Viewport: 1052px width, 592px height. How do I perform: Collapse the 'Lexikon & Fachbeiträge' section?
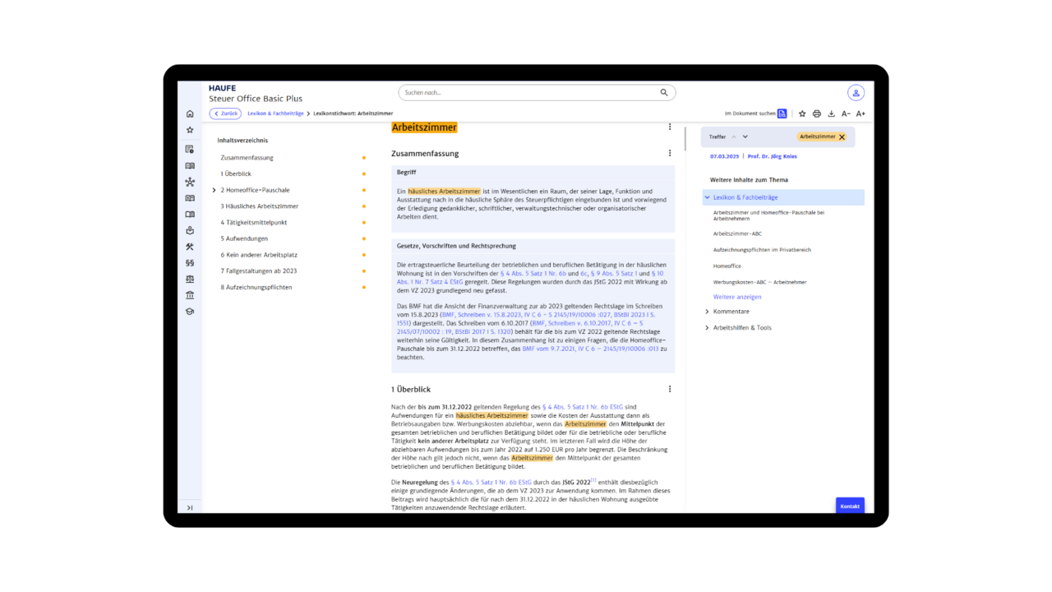pyautogui.click(x=707, y=197)
